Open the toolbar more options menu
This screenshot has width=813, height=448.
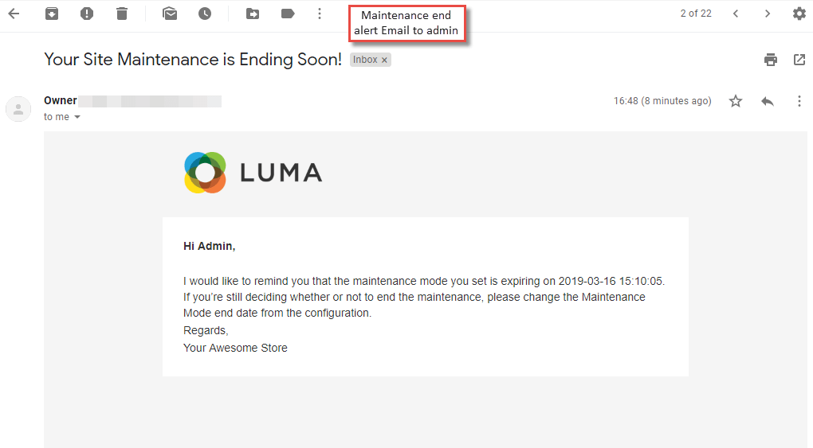point(320,14)
